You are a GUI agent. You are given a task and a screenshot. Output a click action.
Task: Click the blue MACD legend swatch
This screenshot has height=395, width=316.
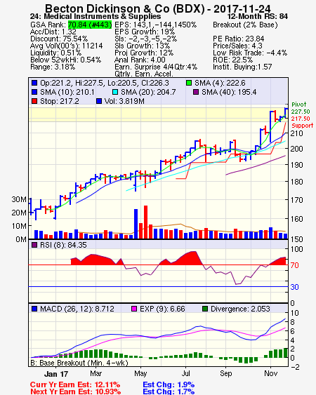tap(34, 309)
